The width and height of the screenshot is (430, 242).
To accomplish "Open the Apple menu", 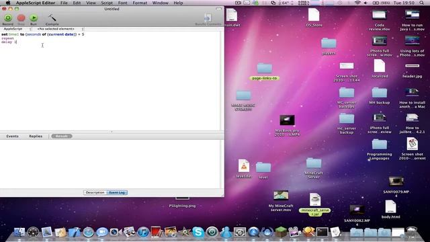I will (x=8, y=3).
